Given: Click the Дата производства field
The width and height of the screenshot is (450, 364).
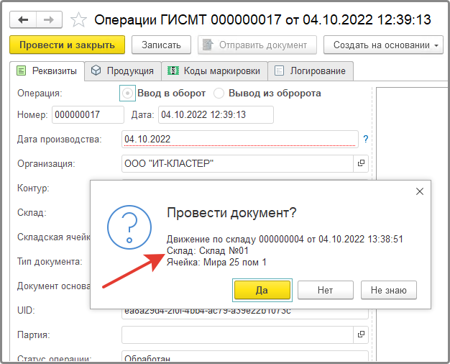Looking at the screenshot, I should tap(240, 139).
